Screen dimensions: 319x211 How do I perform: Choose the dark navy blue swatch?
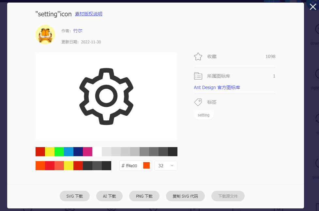[x=78, y=152]
